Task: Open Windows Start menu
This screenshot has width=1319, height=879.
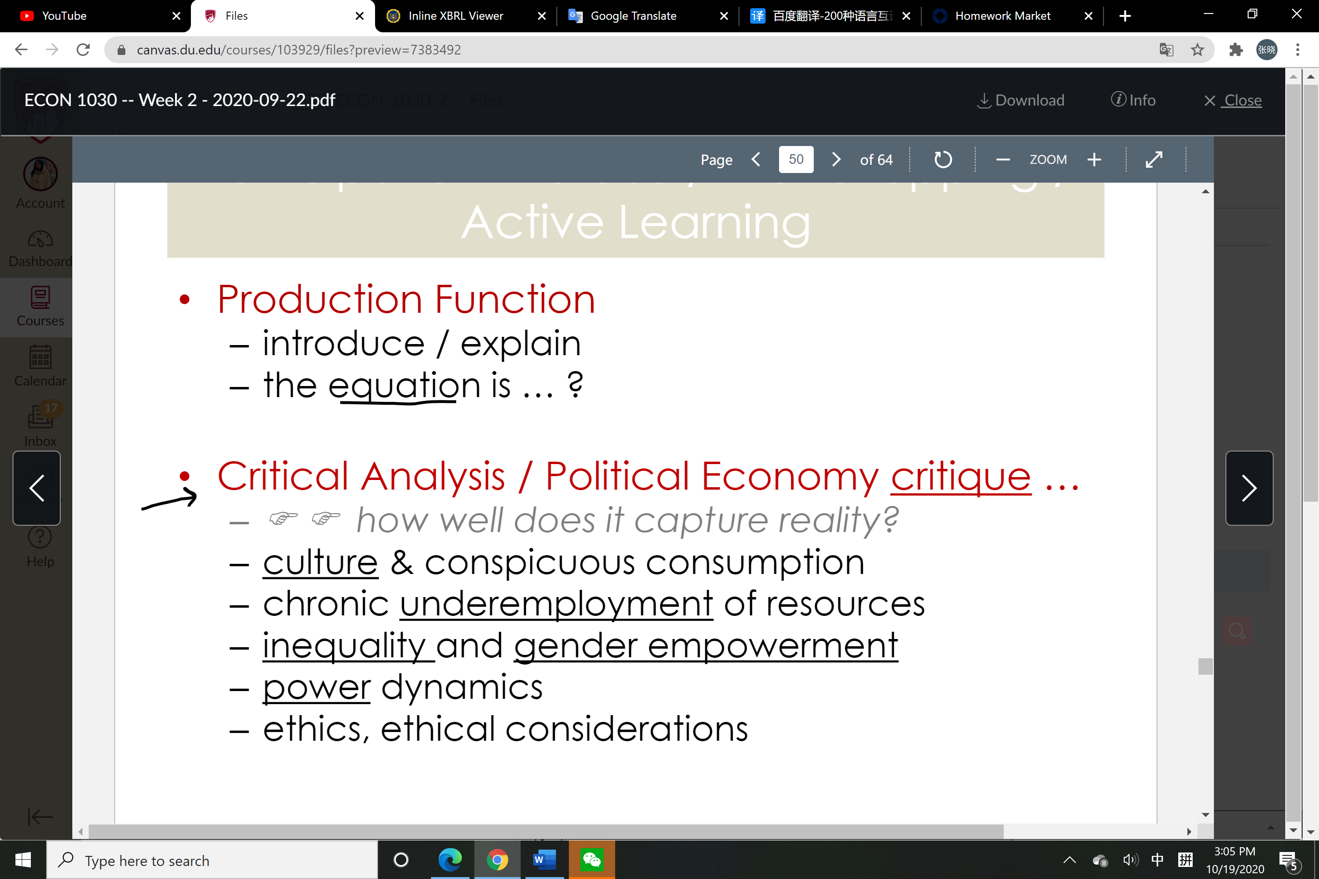Action: 23,859
